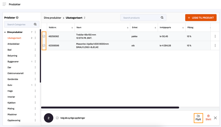
Task: Collapse the Dine produkter tree arrow
Action: [5, 32]
